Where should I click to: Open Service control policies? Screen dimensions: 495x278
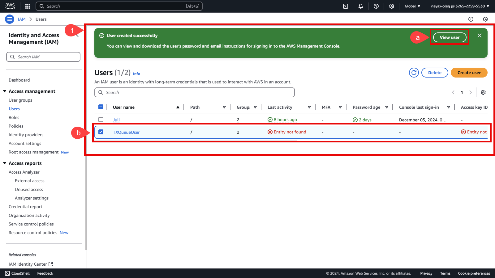pos(31,224)
